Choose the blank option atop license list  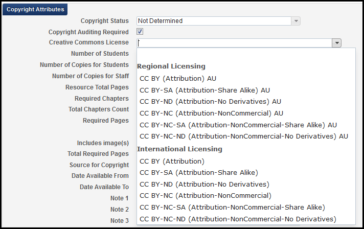[x=246, y=55]
